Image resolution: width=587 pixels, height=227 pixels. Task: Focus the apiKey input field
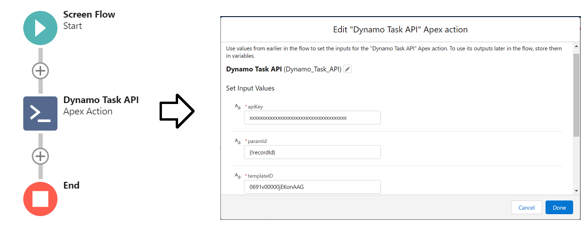pyautogui.click(x=312, y=118)
